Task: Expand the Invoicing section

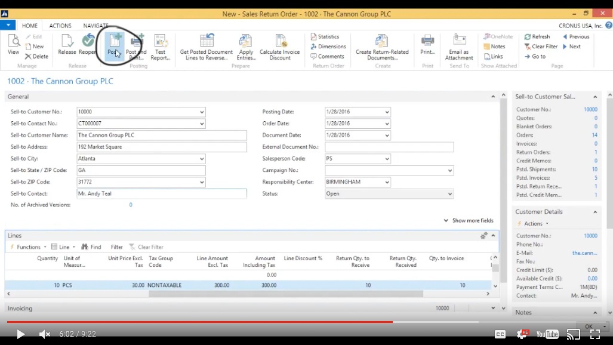Action: pos(493,308)
